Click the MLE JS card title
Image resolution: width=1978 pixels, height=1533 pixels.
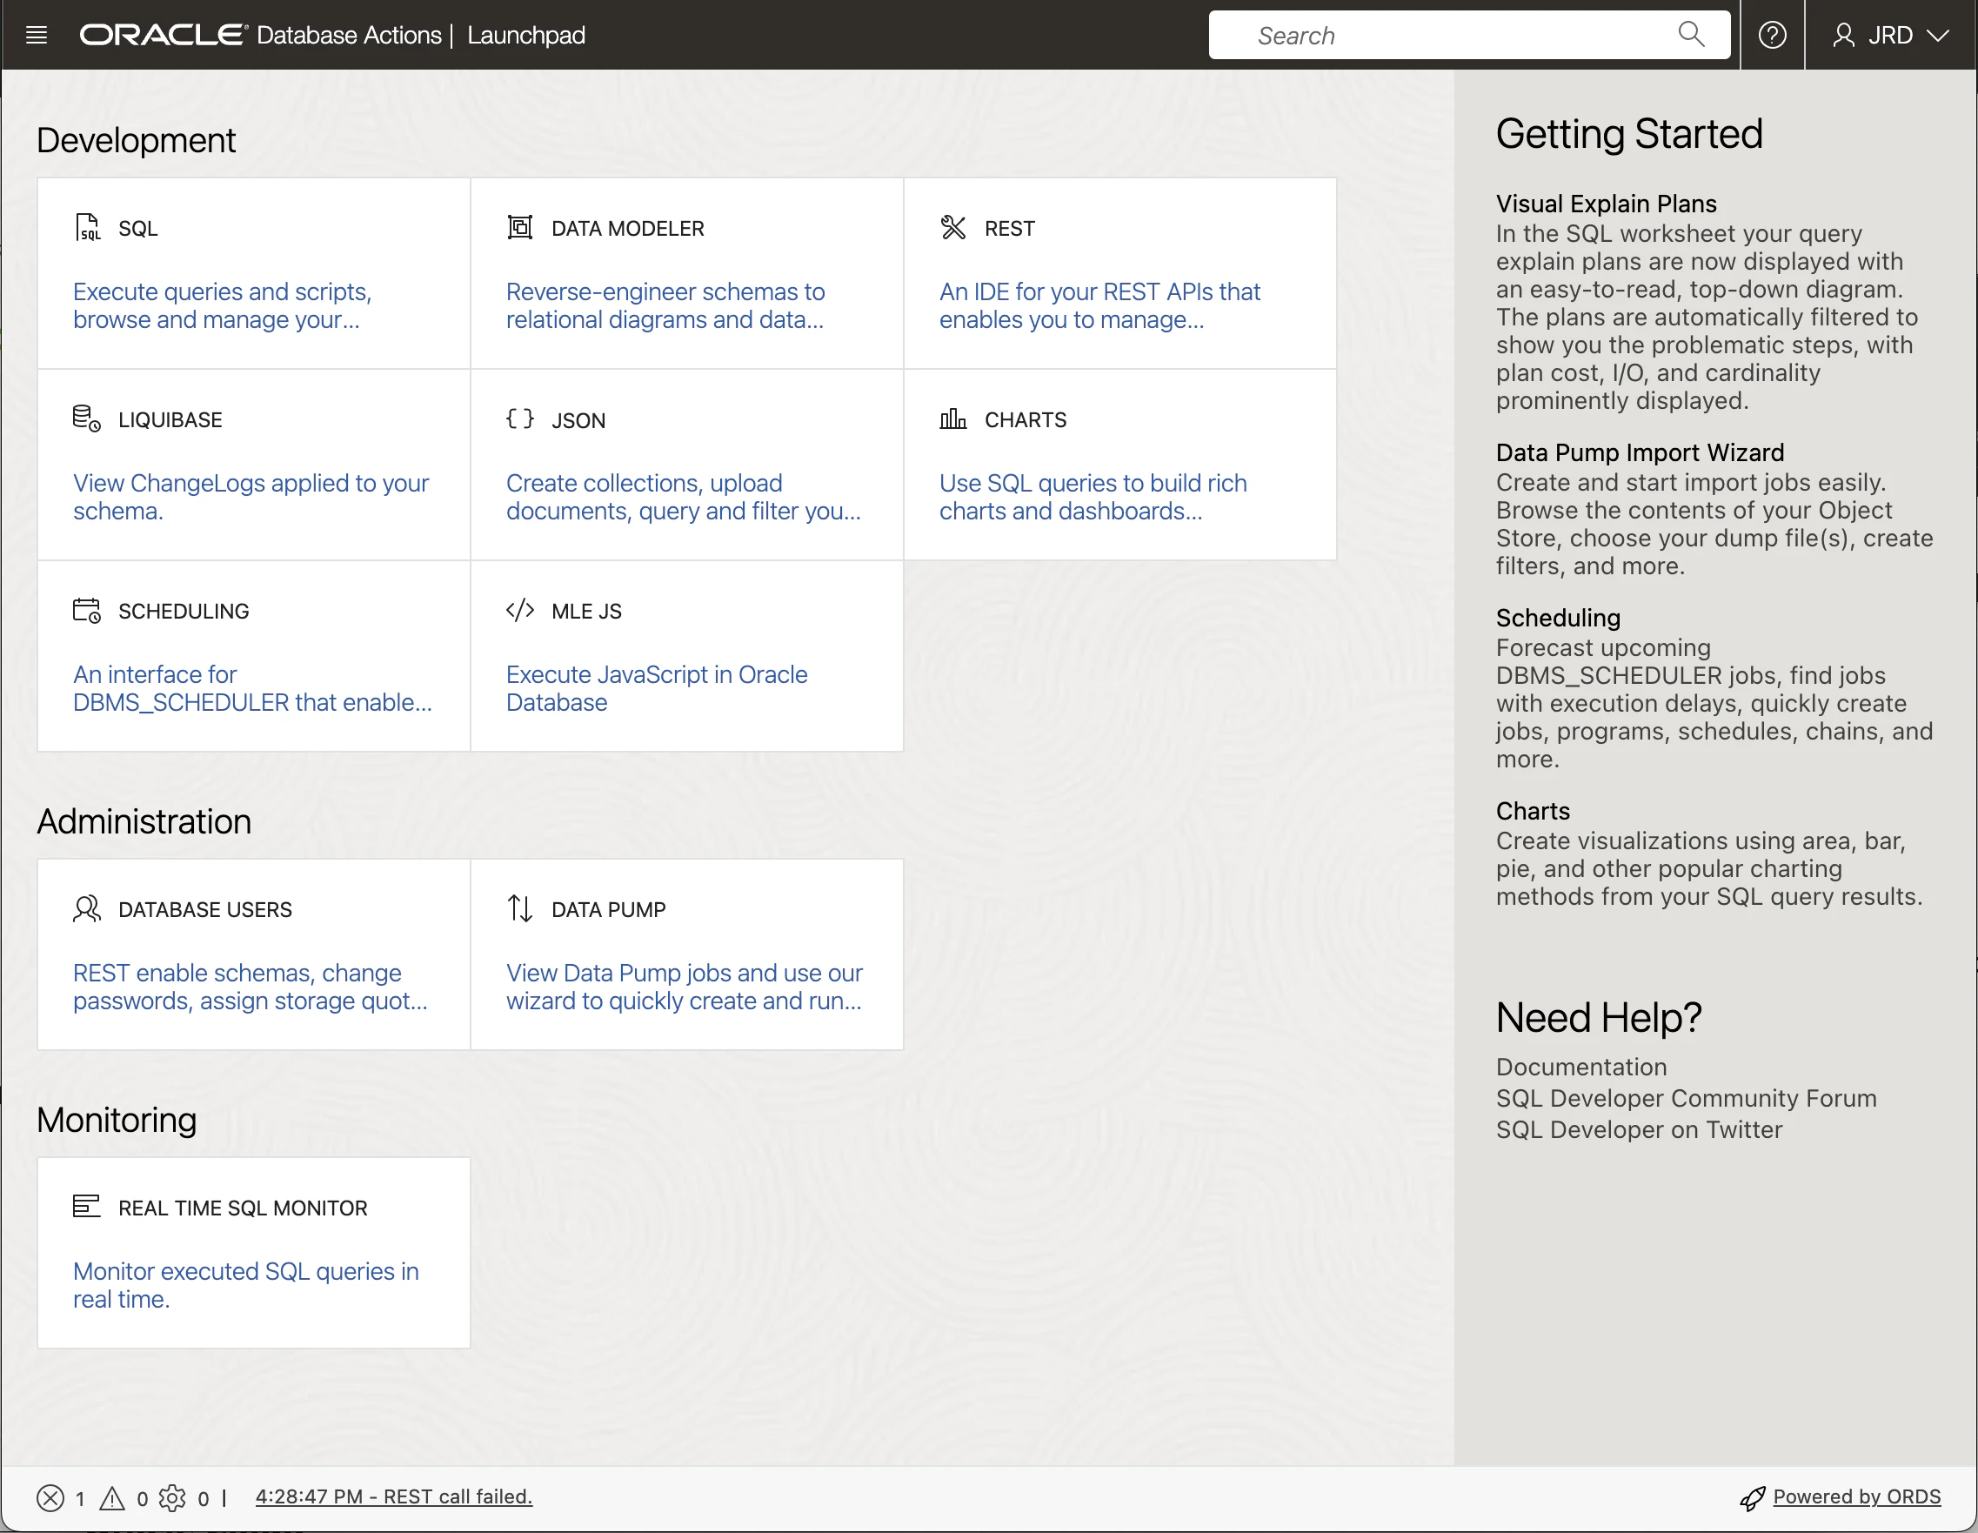[587, 611]
